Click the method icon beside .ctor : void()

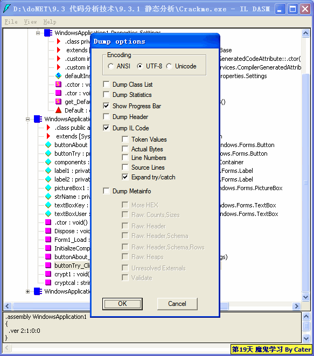(x=48, y=222)
